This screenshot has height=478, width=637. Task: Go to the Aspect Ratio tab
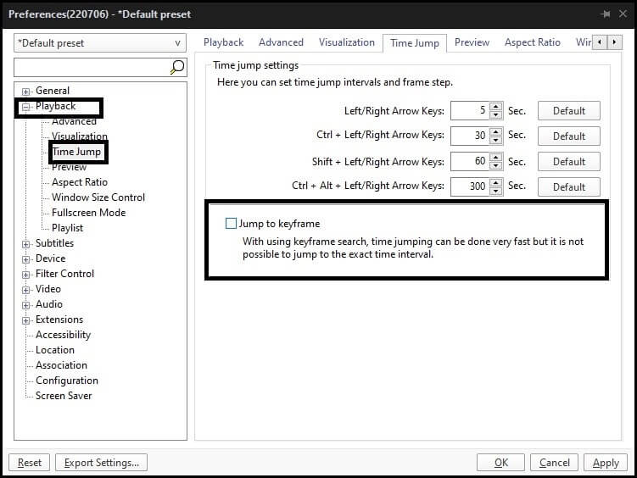532,42
